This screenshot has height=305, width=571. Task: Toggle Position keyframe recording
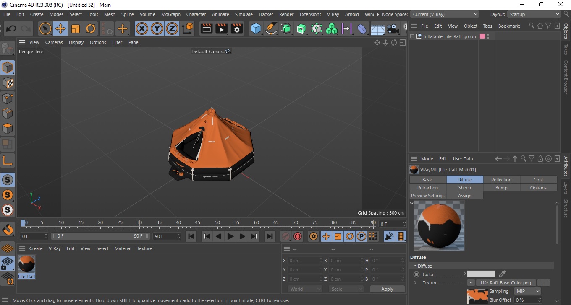point(326,236)
